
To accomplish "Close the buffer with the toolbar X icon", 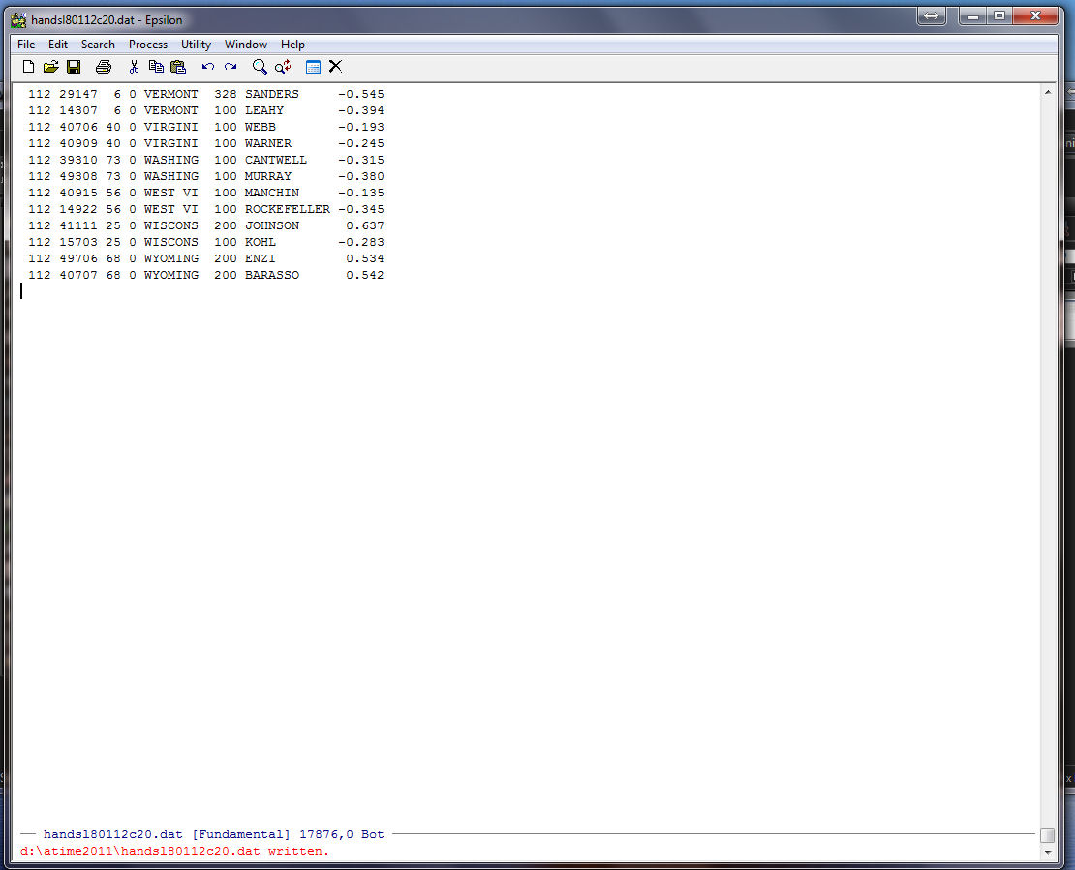I will pos(335,67).
